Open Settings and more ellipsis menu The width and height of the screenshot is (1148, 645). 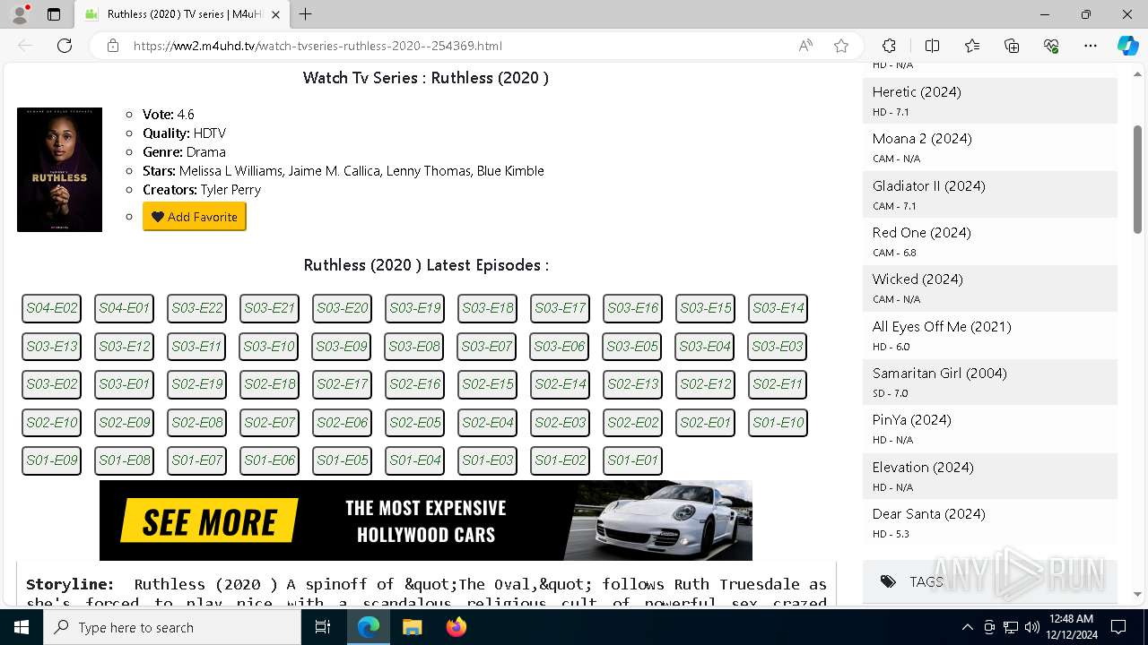tap(1091, 46)
